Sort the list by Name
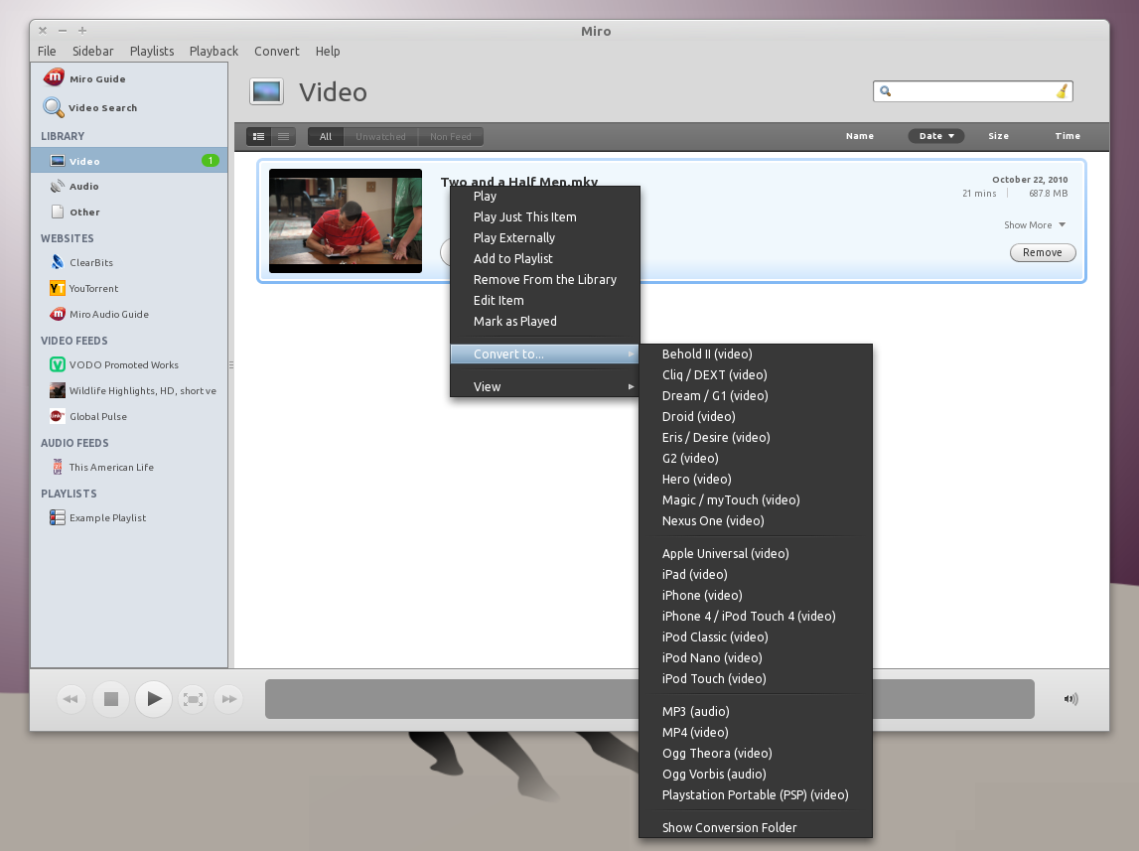The width and height of the screenshot is (1139, 851). [x=859, y=136]
